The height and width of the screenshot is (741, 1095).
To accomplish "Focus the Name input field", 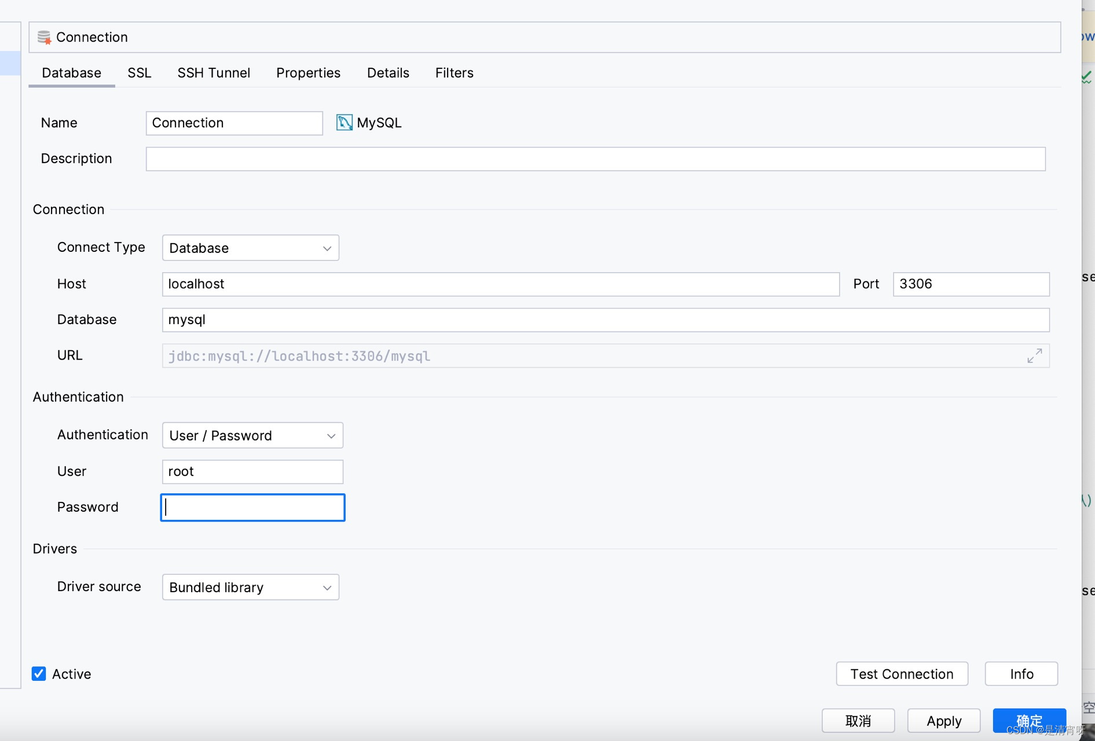I will tap(234, 123).
